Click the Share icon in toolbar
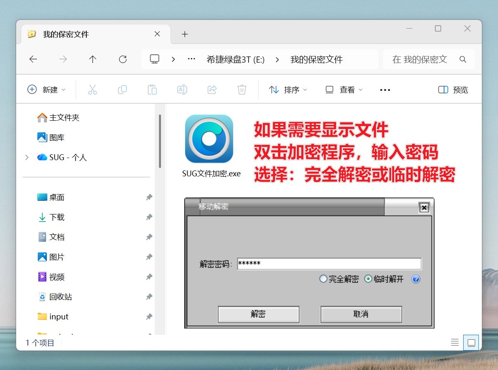Viewport: 498px width, 370px height. (212, 90)
